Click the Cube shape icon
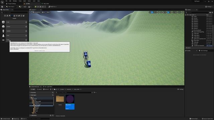This screenshot has height=120, width=214. (x=3, y=22)
